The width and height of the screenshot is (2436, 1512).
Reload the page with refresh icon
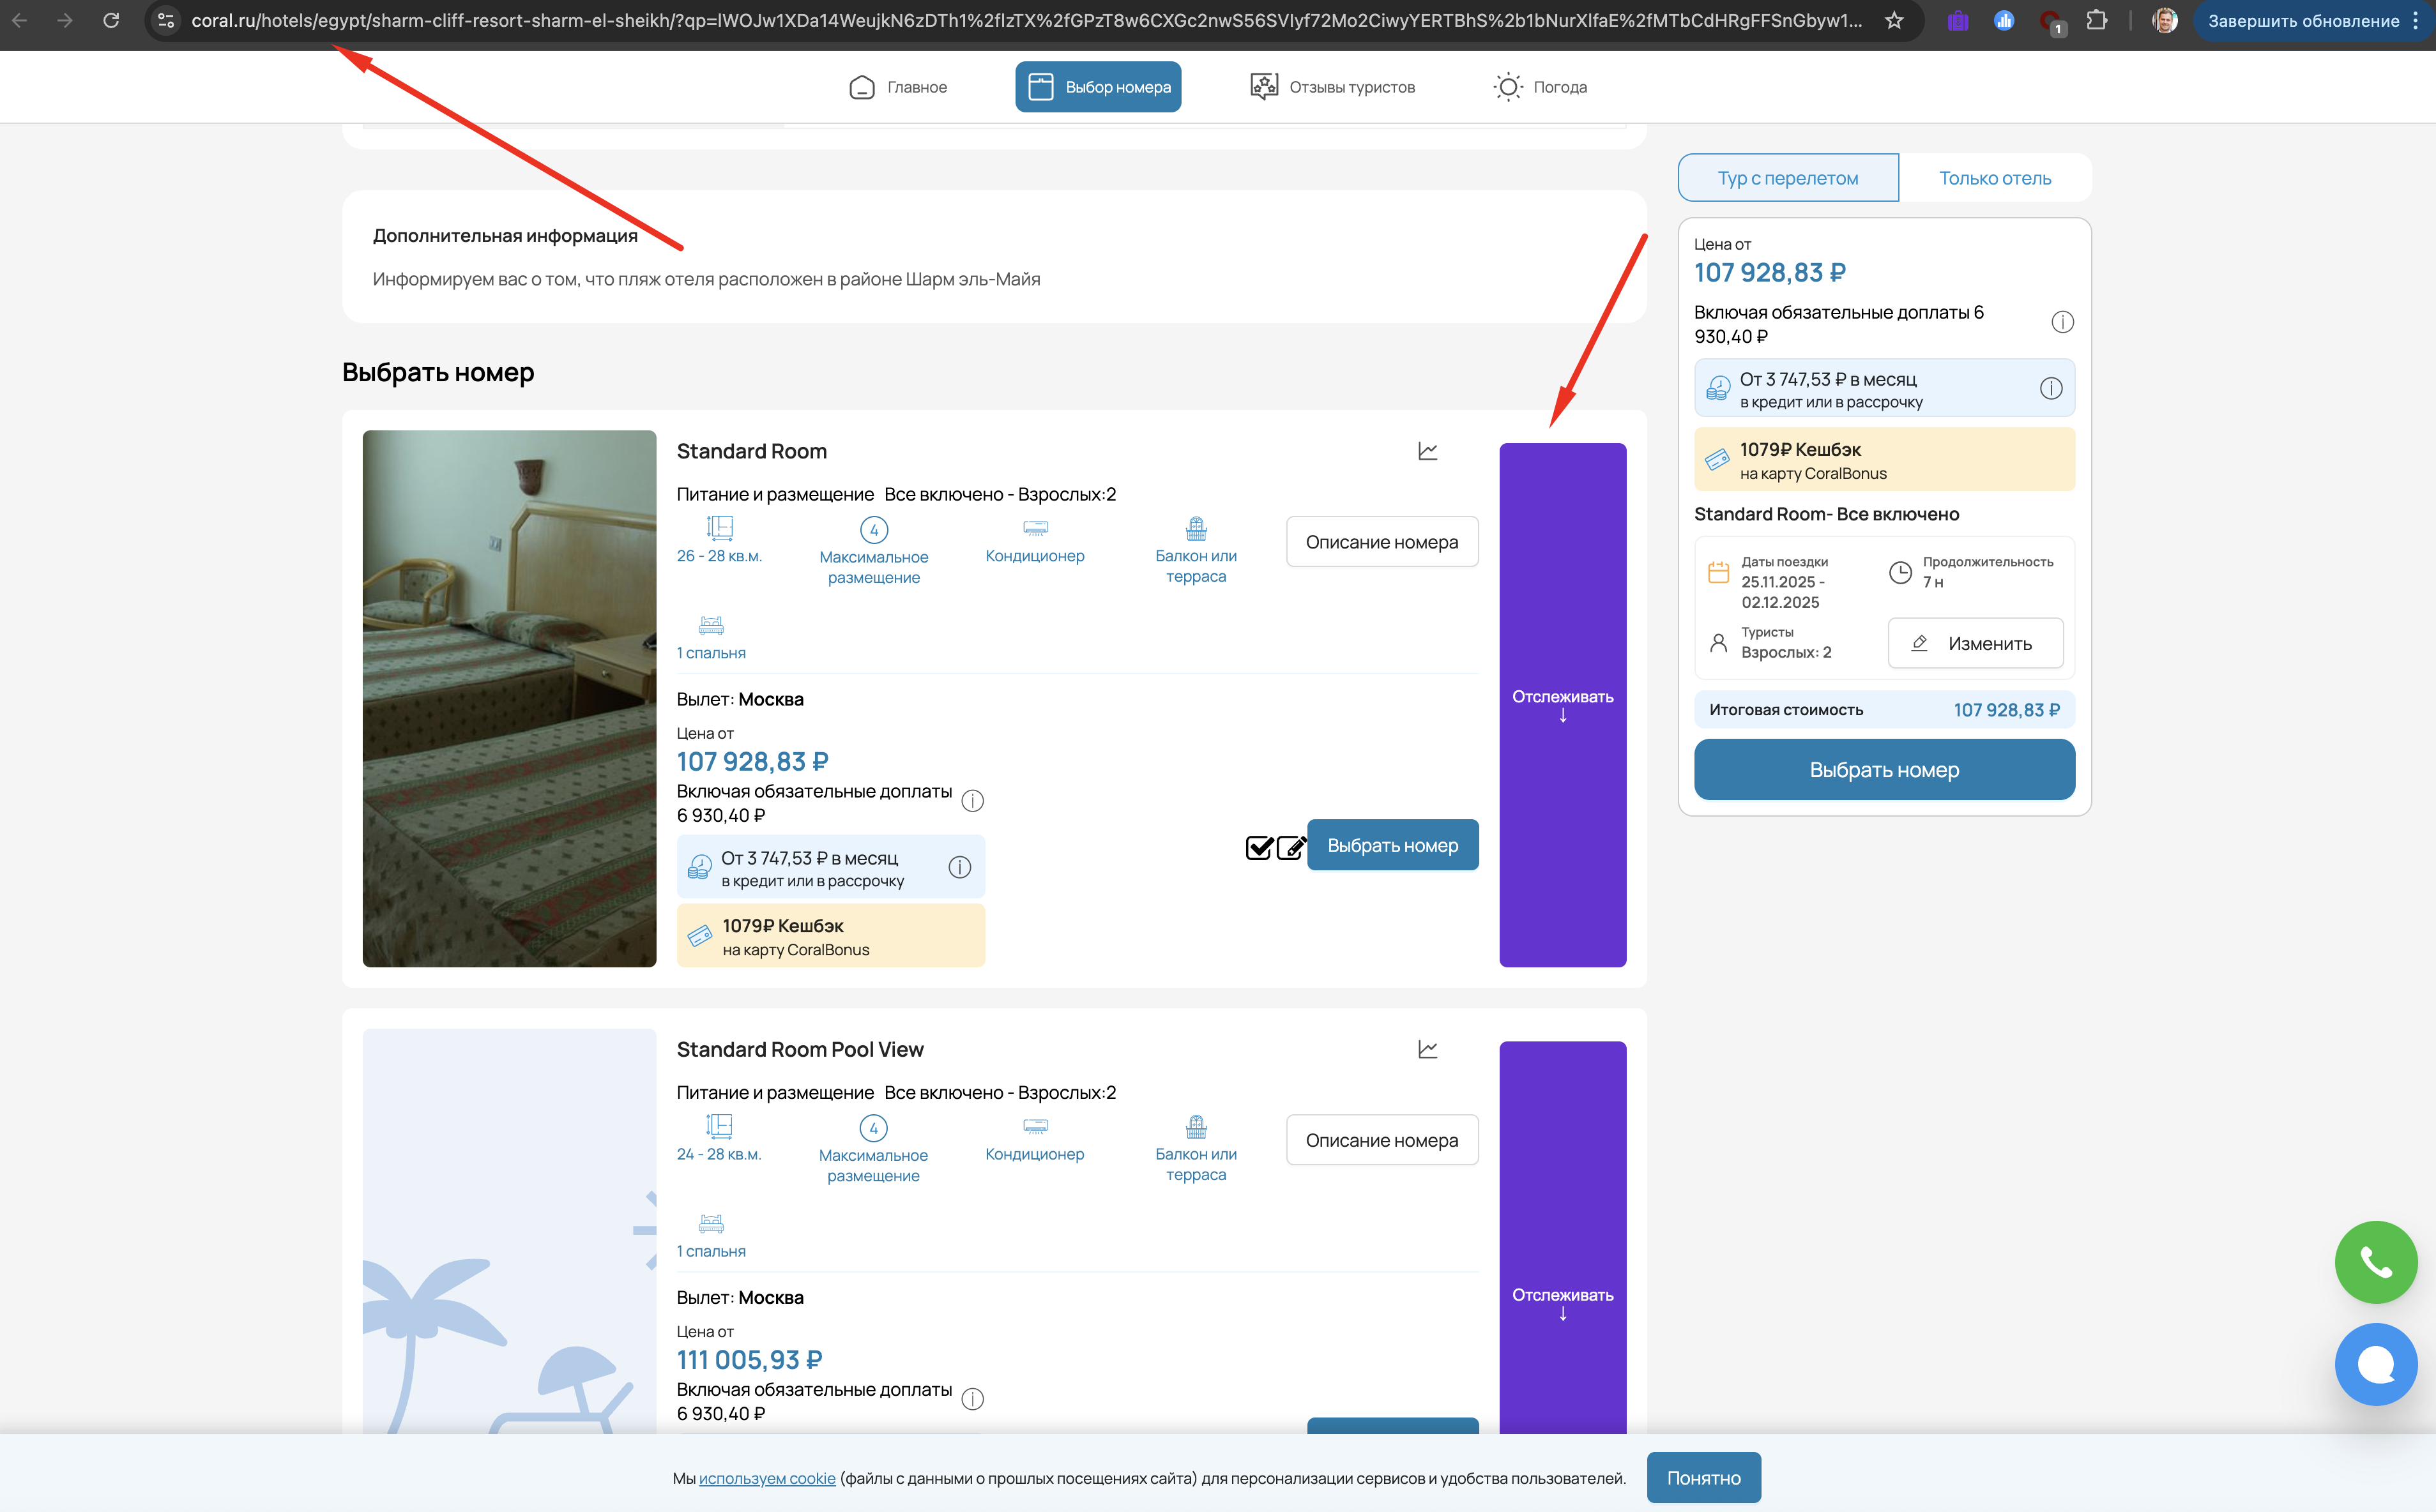click(111, 20)
